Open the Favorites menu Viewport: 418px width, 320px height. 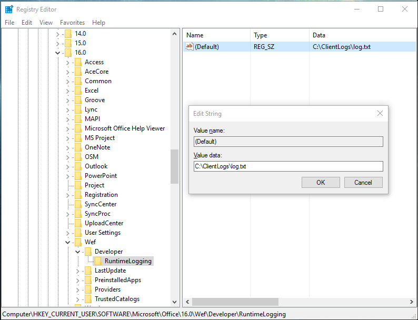pos(72,23)
